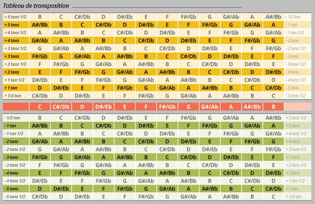The image size is (315, 204).
Task: Click 'A#/Bb' in the orange +5 tons row
Action: [x=40, y=25]
